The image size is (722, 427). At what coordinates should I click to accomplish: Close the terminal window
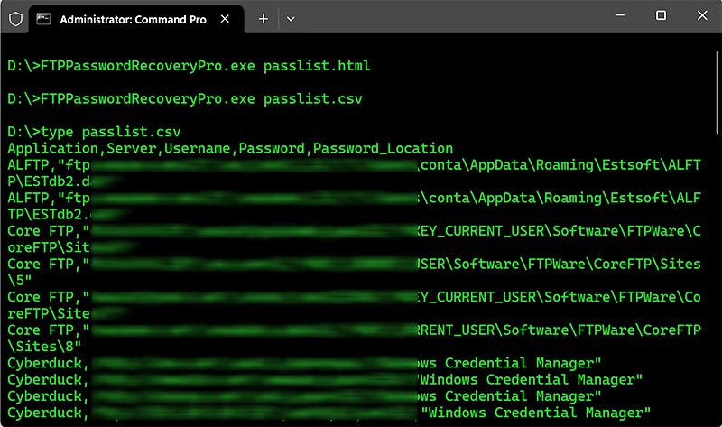pyautogui.click(x=702, y=15)
